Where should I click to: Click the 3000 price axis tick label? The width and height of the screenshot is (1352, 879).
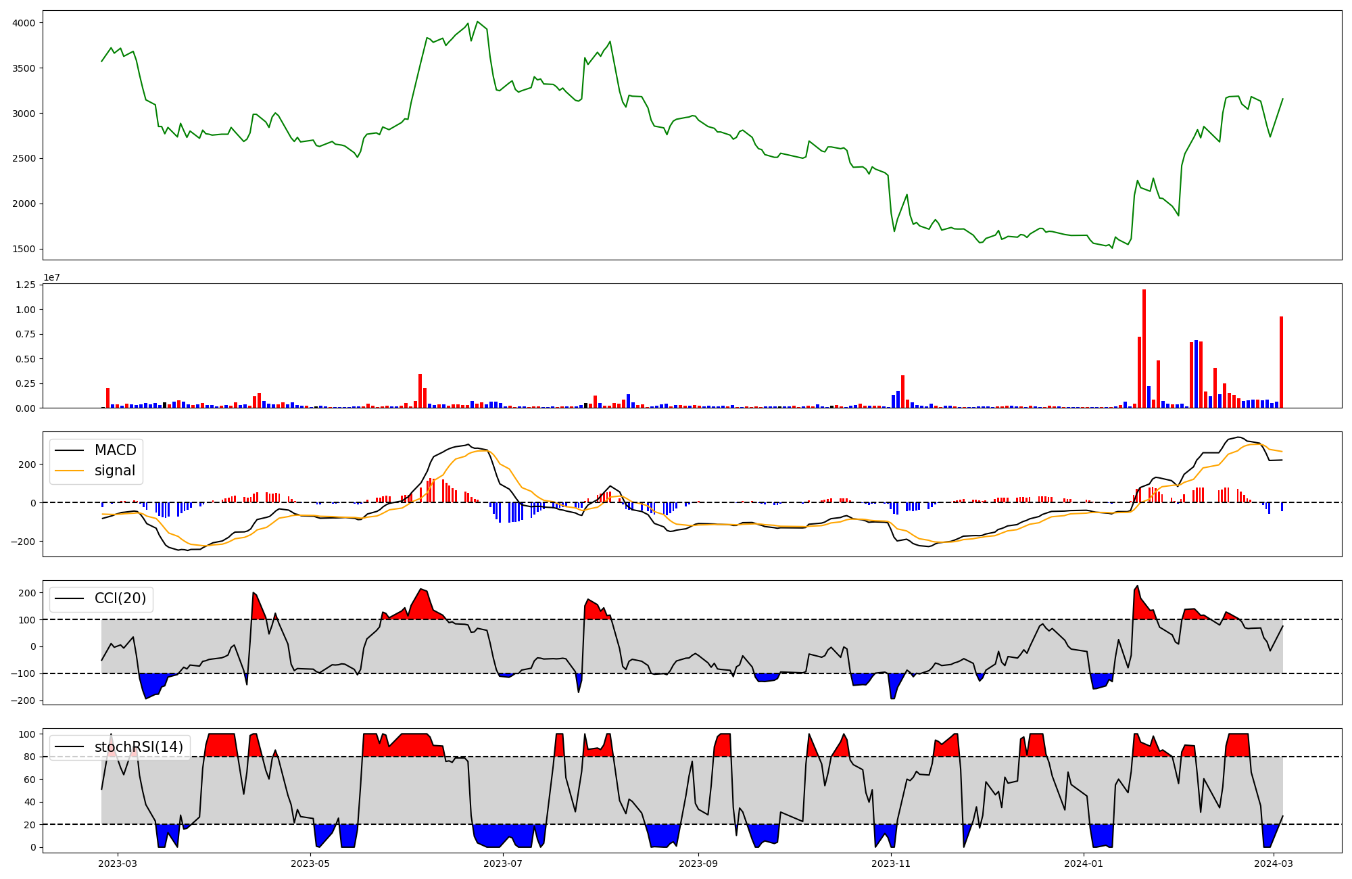pos(24,113)
